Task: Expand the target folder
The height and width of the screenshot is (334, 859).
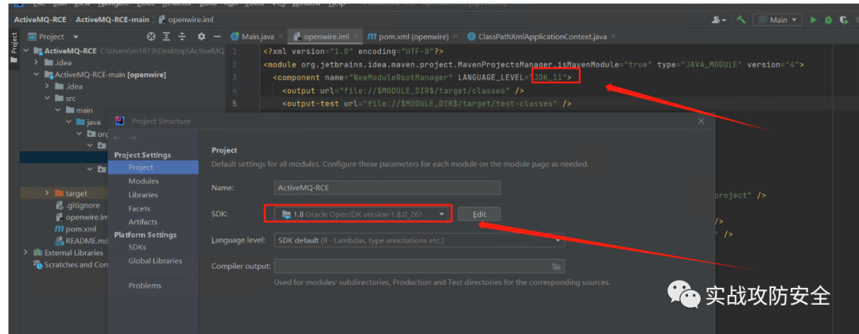Action: click(48, 193)
